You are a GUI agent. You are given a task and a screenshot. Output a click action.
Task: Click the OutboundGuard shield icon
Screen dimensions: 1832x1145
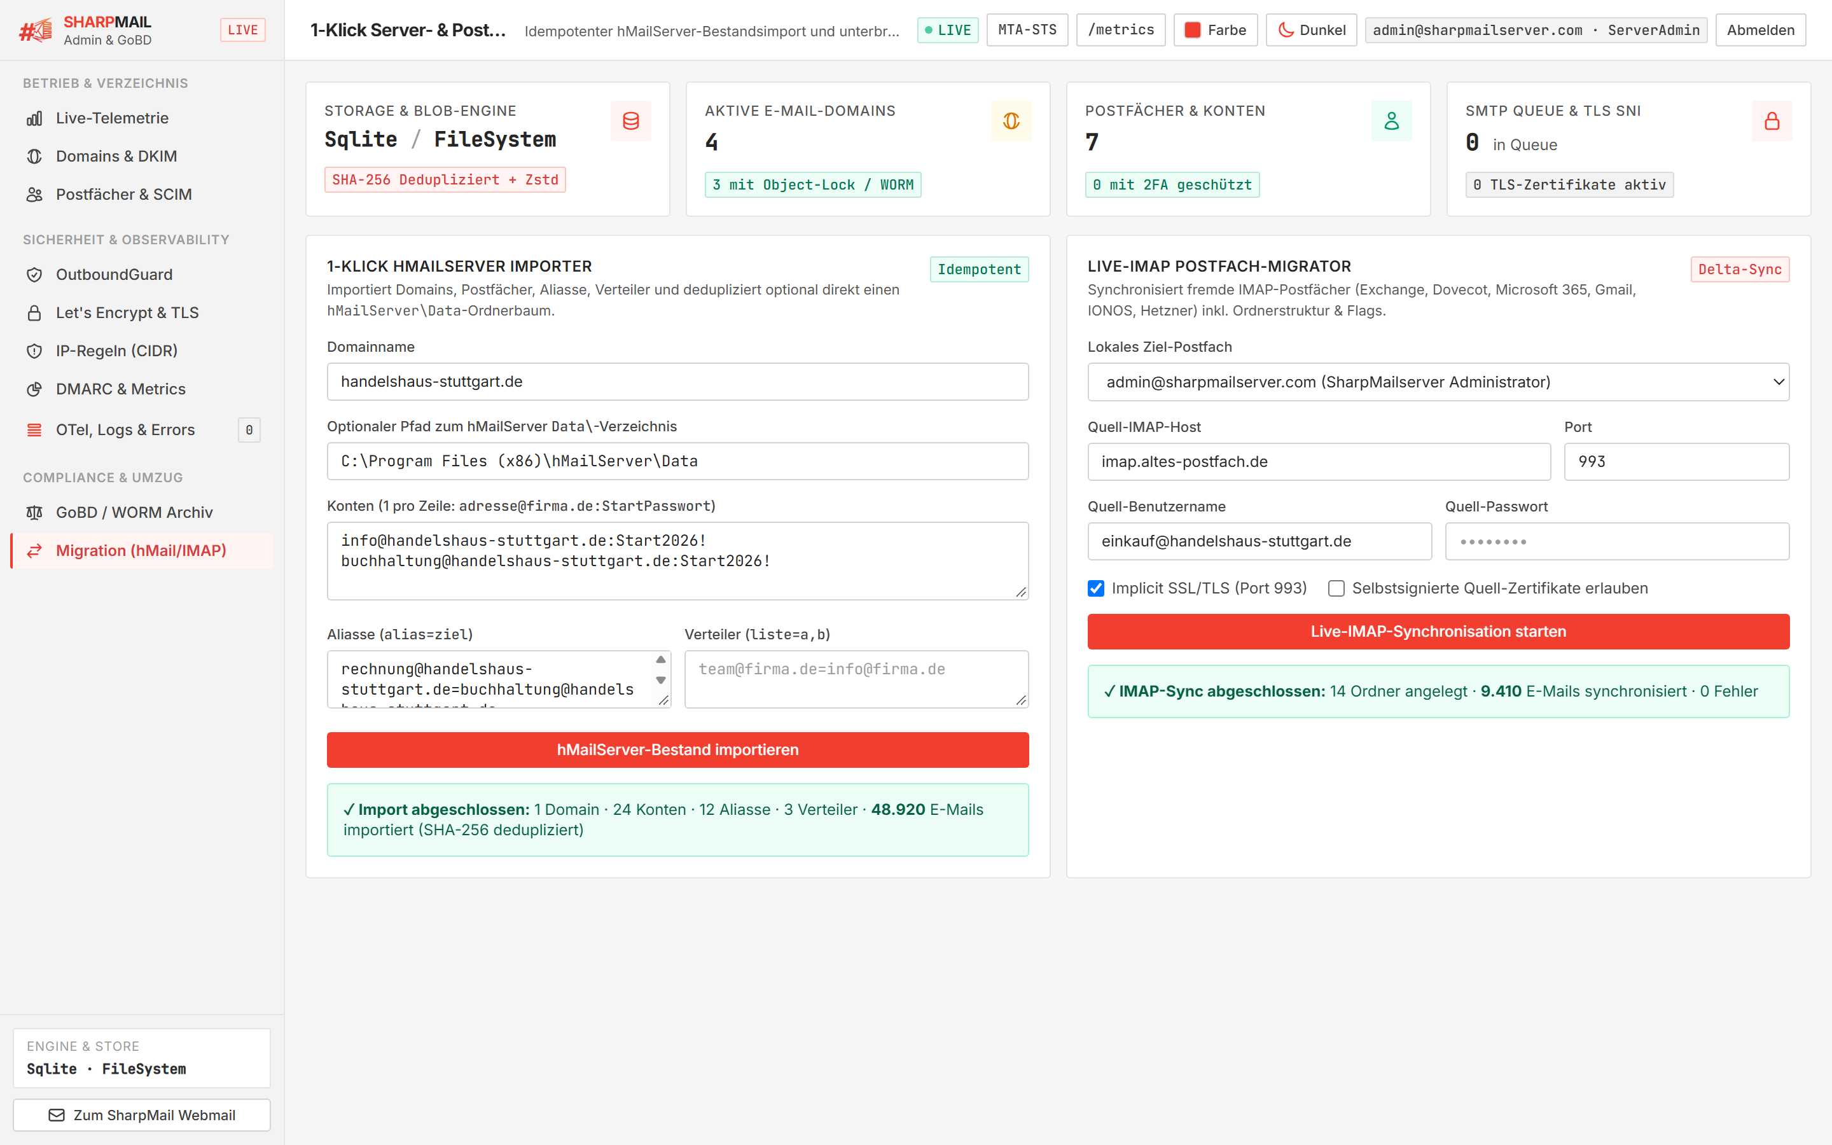click(x=34, y=275)
